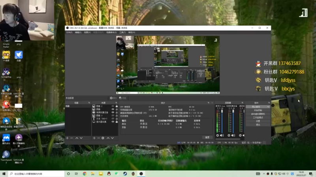Screen dimensions: 316x177
Task: Mute the 视频采集设备 mixer channel
Action: click(233, 135)
